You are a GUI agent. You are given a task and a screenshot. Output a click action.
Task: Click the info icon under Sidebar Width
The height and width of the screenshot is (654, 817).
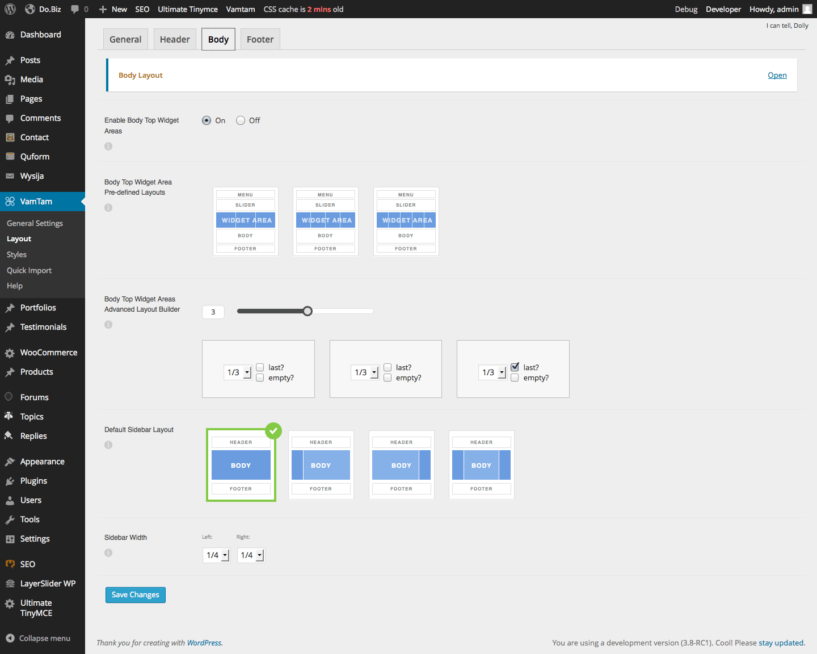pyautogui.click(x=108, y=553)
